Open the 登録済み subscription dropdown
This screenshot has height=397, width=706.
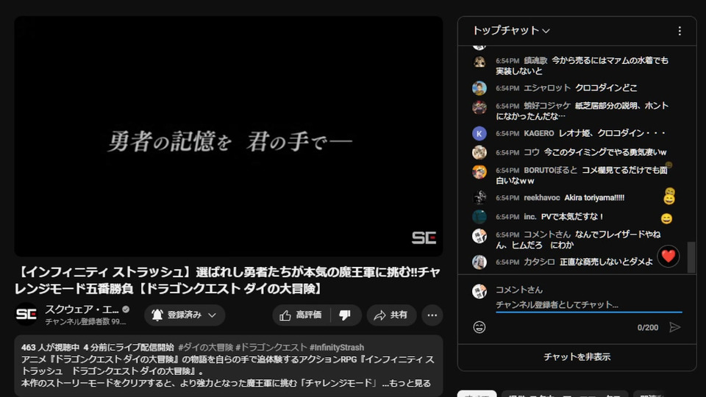[x=185, y=315]
